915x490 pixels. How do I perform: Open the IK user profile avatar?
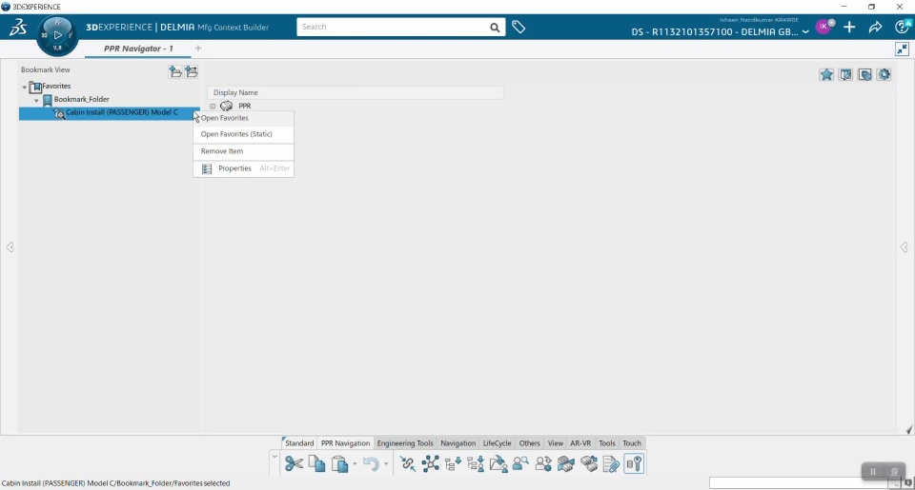tap(823, 27)
